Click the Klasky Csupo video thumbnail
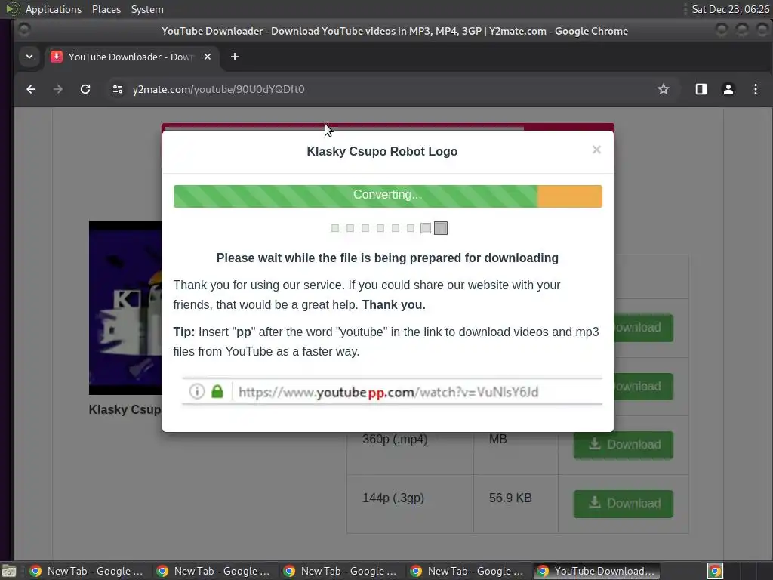The height and width of the screenshot is (580, 773). 126,307
